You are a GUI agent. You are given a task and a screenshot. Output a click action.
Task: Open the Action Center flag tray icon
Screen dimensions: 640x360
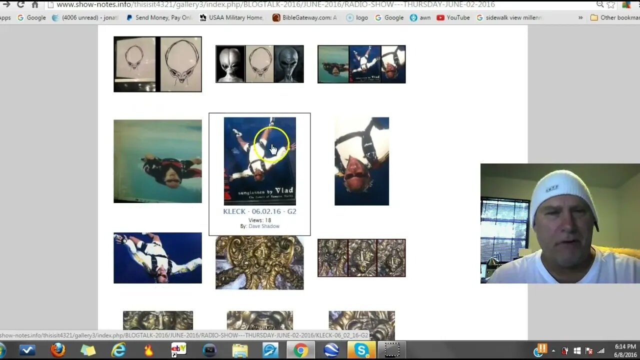[x=589, y=351]
